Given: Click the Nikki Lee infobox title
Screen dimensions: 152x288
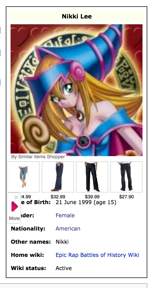Looking at the screenshot, I should tap(77, 16).
